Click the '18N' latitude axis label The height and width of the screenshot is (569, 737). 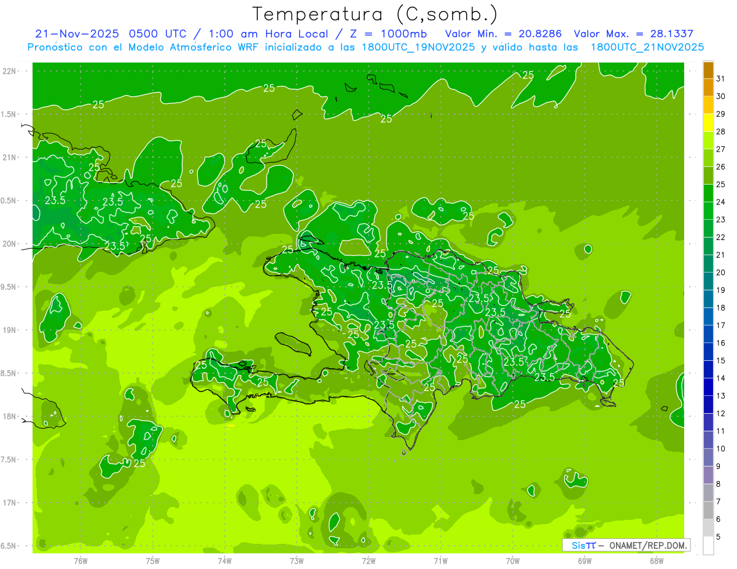(10, 416)
